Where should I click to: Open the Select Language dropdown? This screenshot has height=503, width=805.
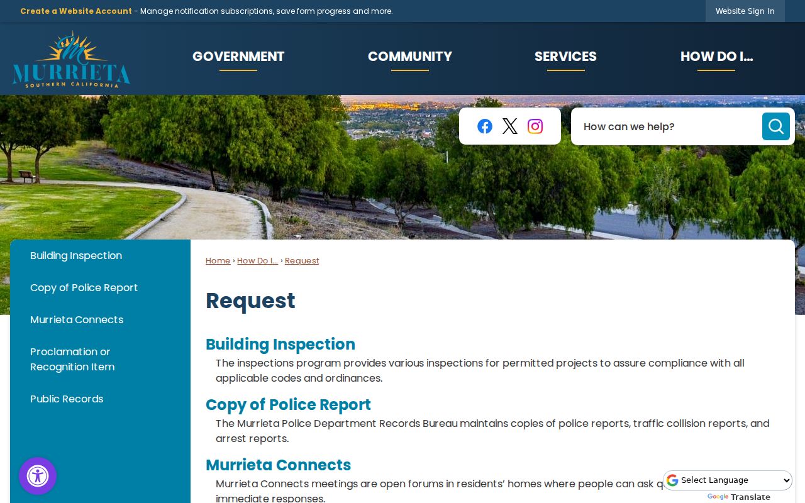728,480
